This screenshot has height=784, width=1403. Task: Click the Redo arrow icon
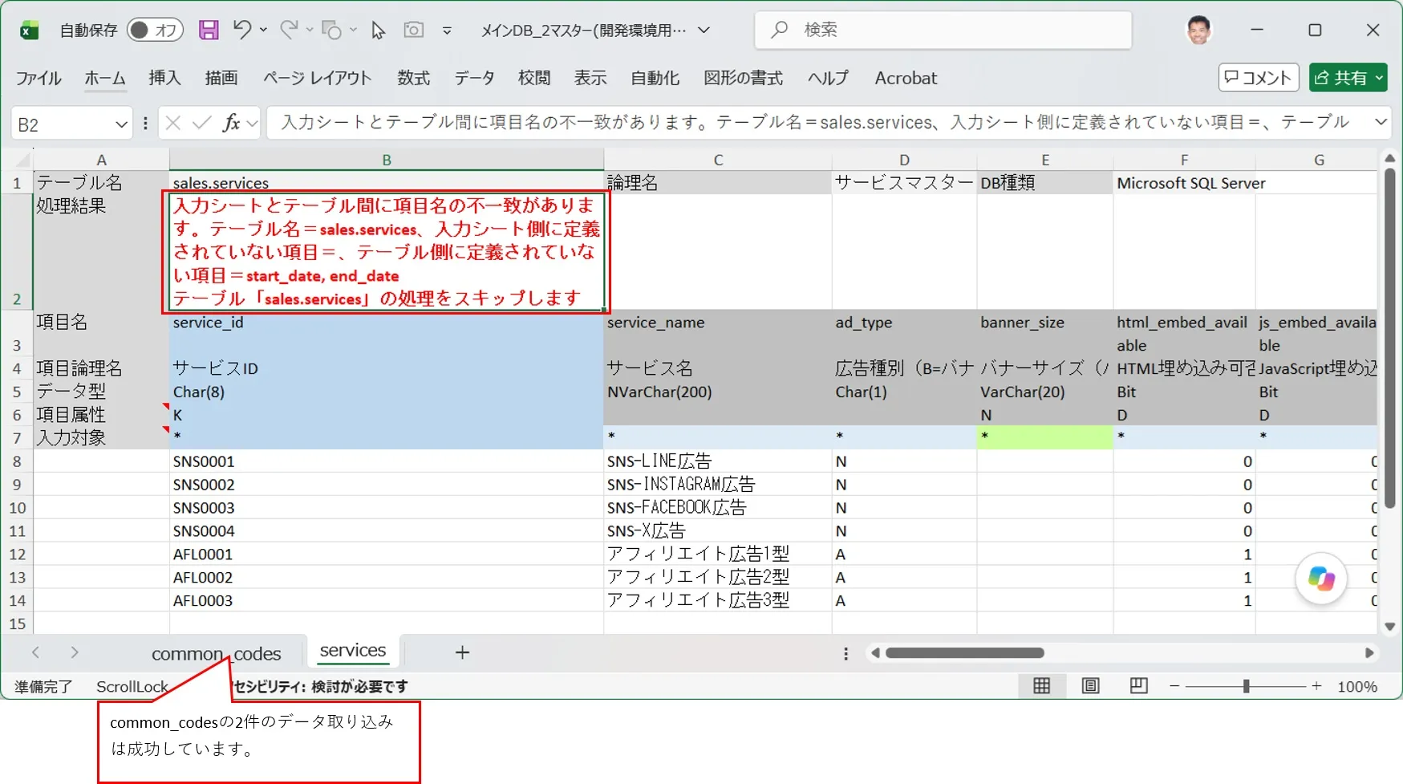(289, 30)
